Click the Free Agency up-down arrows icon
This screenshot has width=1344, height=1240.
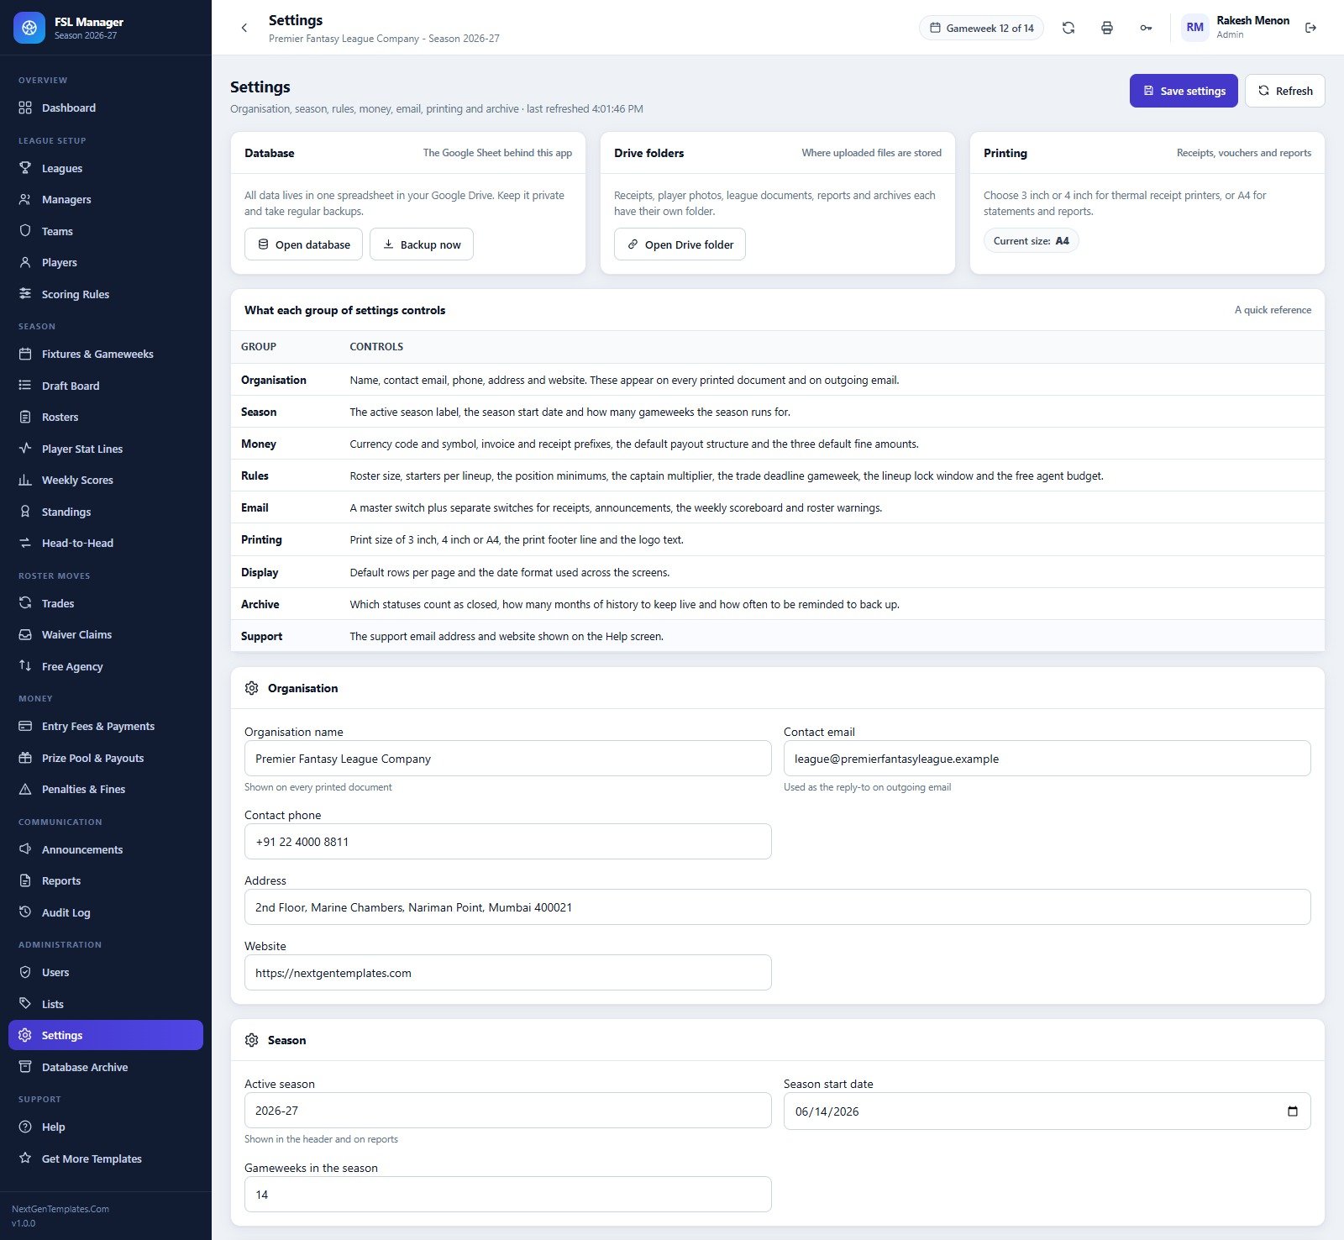25,666
